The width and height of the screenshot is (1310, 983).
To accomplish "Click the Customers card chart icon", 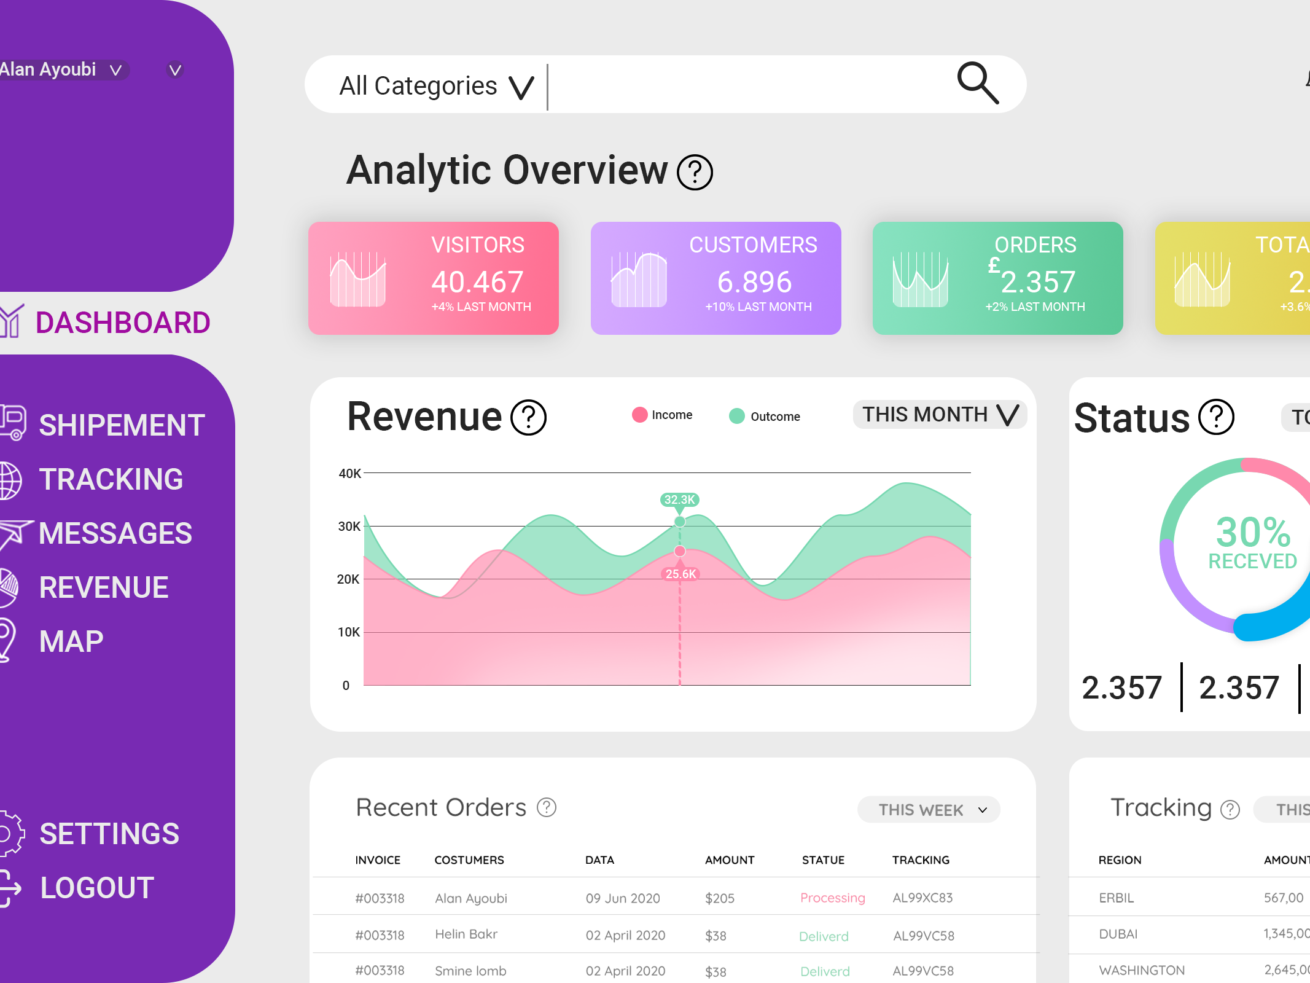I will pyautogui.click(x=639, y=279).
